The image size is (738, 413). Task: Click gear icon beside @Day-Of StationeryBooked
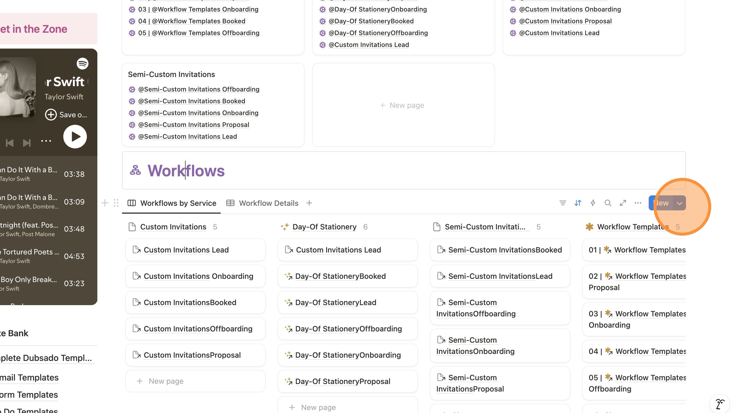click(322, 21)
